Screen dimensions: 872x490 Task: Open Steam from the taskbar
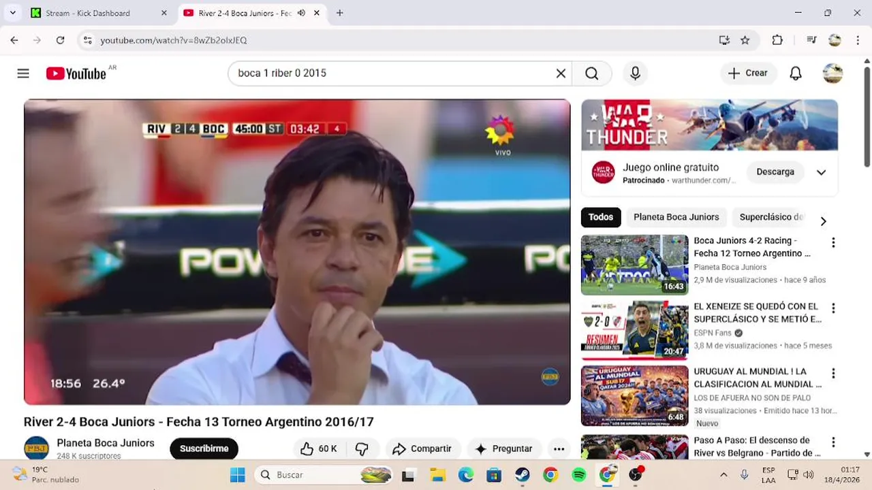click(x=523, y=474)
